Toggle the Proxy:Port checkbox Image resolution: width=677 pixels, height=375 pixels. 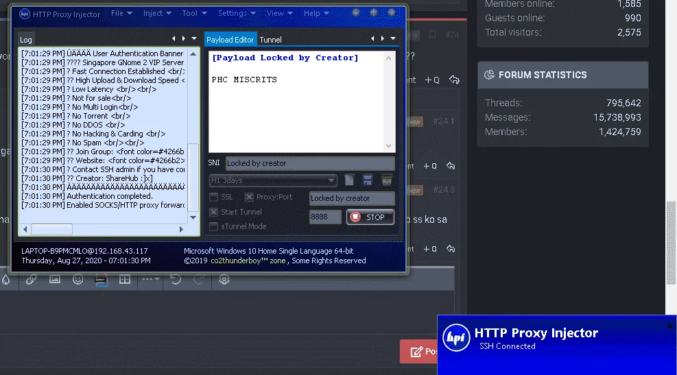coord(249,197)
